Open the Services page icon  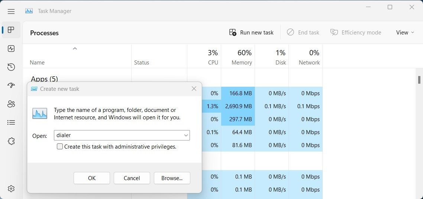click(x=11, y=141)
